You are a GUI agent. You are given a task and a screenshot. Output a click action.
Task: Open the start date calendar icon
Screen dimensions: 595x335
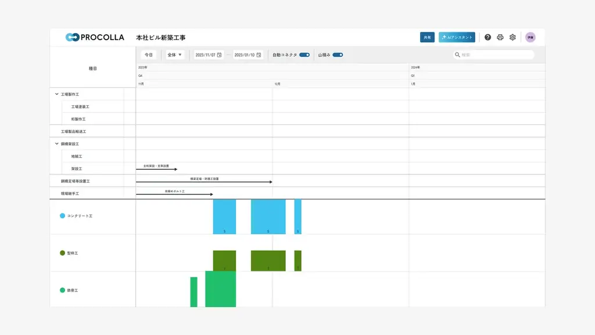tap(220, 55)
